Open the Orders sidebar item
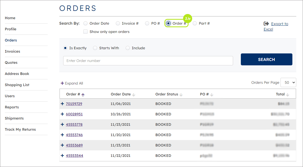 click(x=11, y=40)
